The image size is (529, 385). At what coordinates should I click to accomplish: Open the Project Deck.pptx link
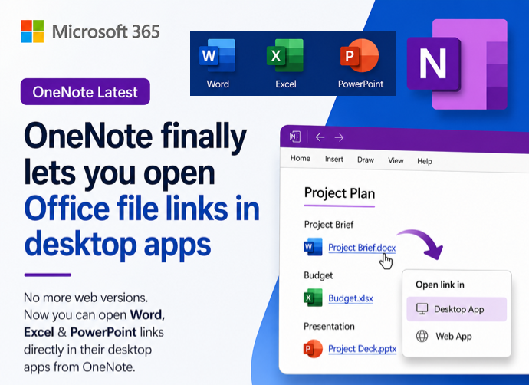pos(363,349)
